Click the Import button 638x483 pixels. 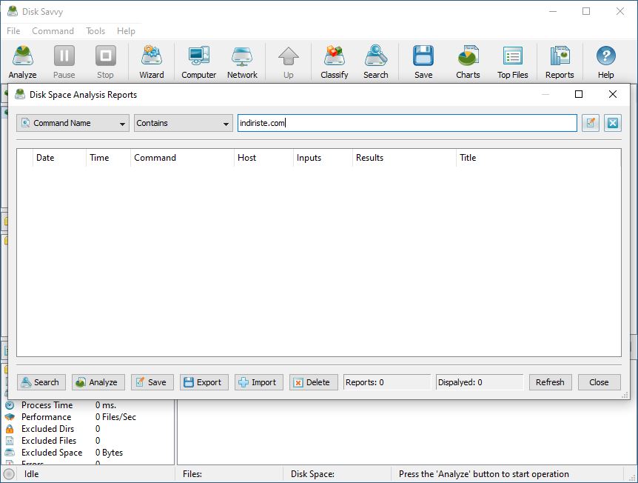click(259, 382)
